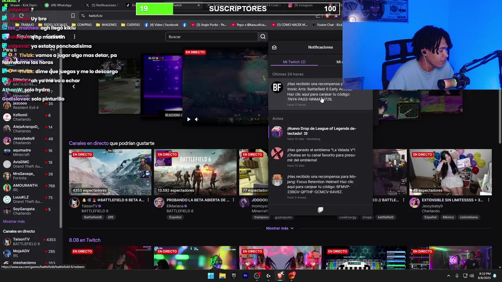
Task: Open Battlefield 6 thumbnail with 13.592 espectadores
Action: click(x=195, y=172)
